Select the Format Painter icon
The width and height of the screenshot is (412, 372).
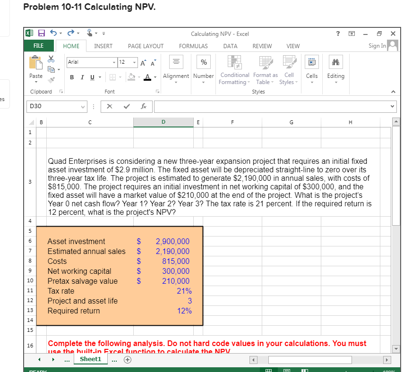[x=51, y=79]
